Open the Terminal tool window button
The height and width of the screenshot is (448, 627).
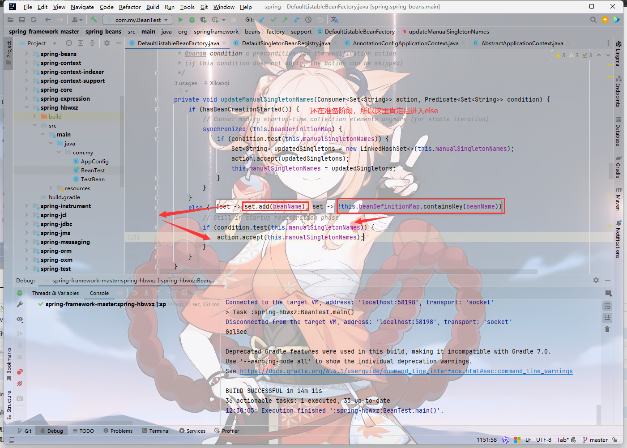(156, 431)
